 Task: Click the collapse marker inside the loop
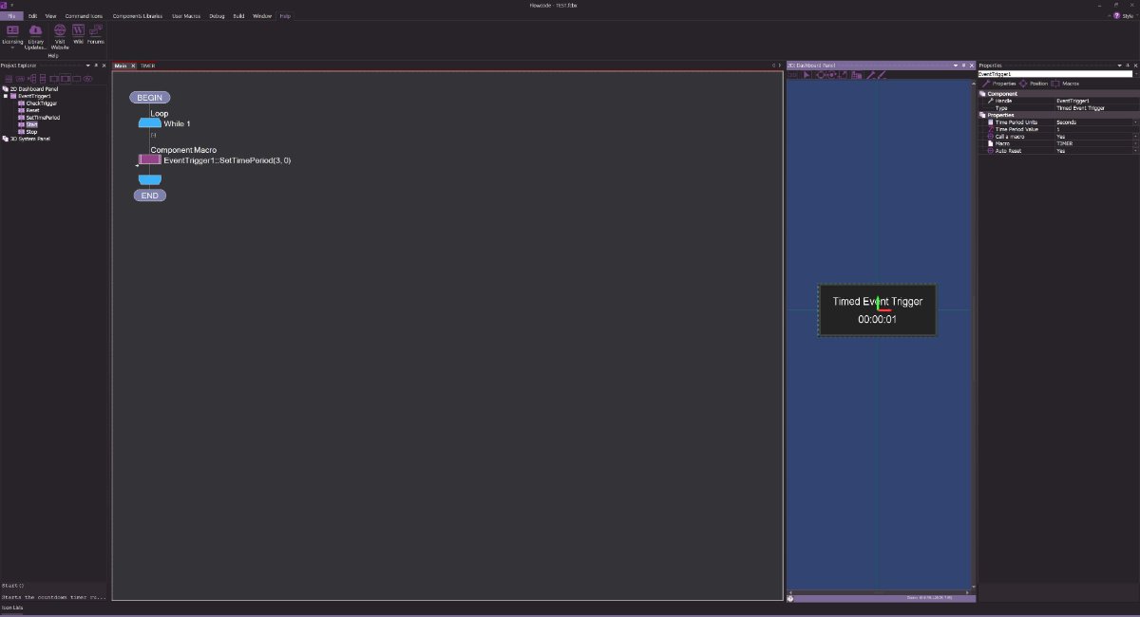point(153,137)
